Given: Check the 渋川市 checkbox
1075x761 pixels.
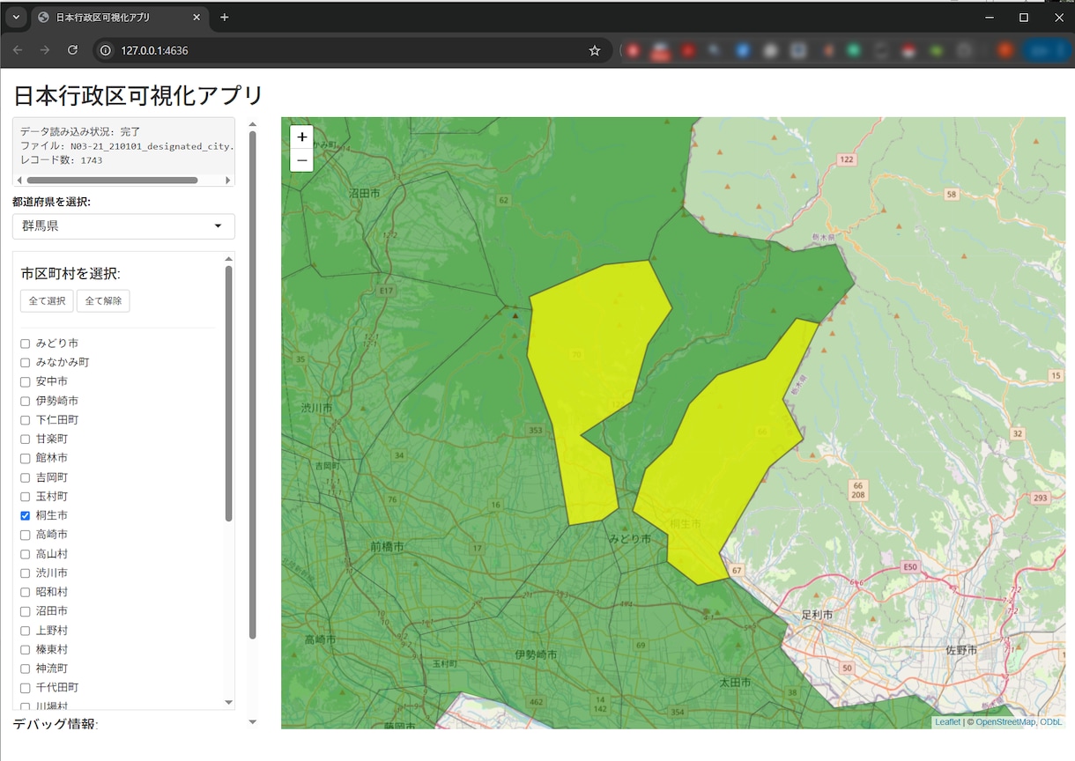Looking at the screenshot, I should (26, 573).
